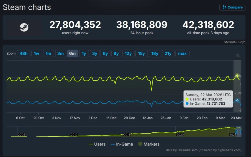Viewport: 251px width, 157px height.
Task: Switch zoom to 1y
Action: pos(84,53)
